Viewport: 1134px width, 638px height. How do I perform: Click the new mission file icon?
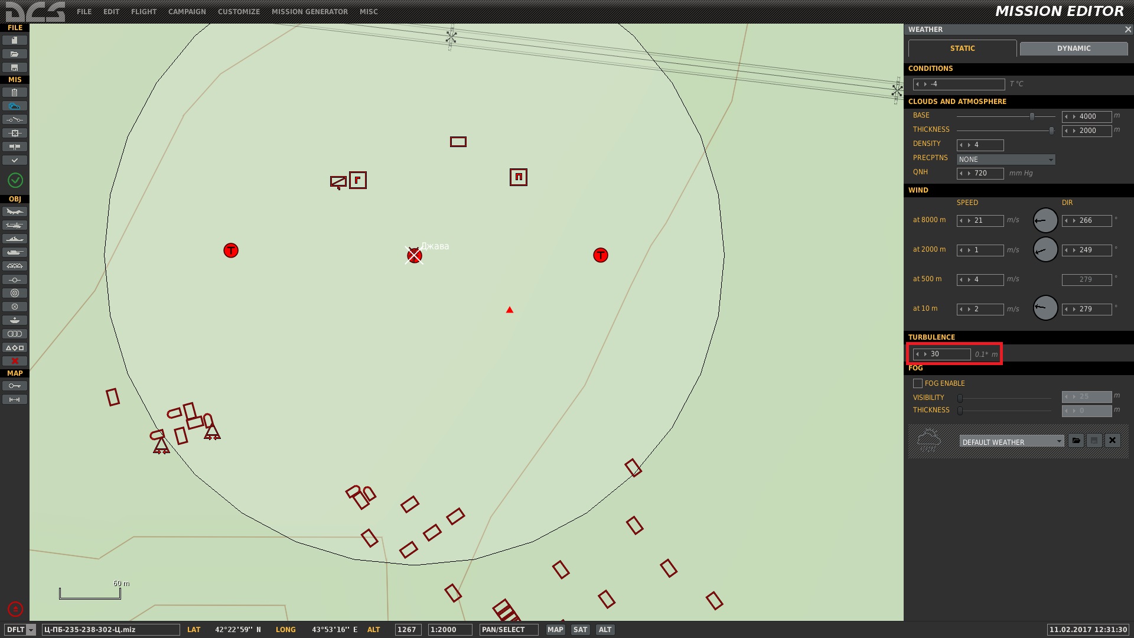coord(15,40)
